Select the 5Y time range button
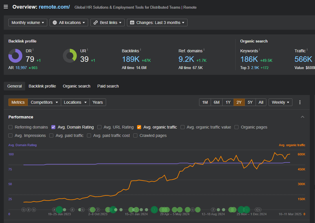Screen dimensions: 315x223 coord(250,102)
